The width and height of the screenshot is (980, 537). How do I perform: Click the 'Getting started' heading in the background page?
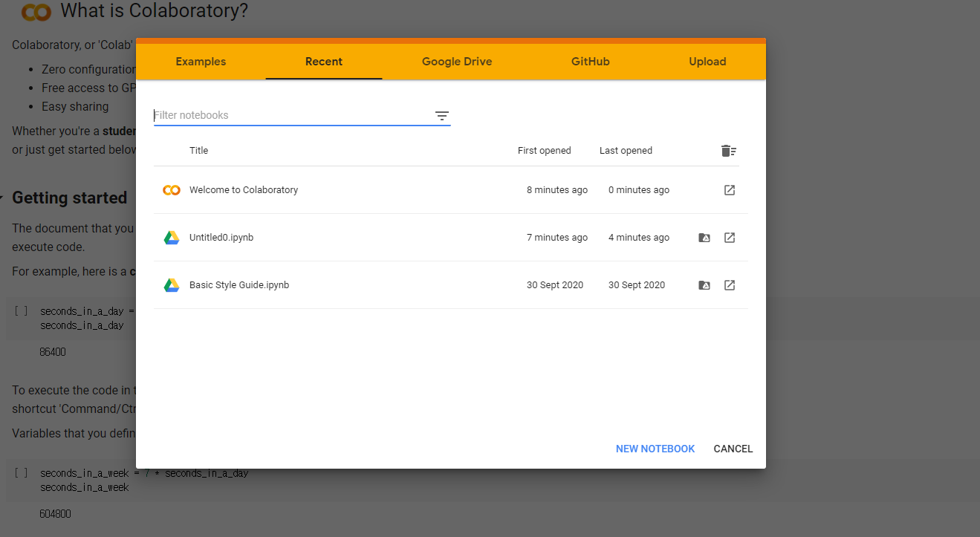point(70,198)
